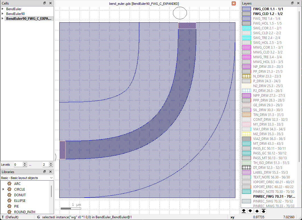Undock the Layers panel
Image resolution: width=302 pixels, height=220 pixels.
click(292, 3)
